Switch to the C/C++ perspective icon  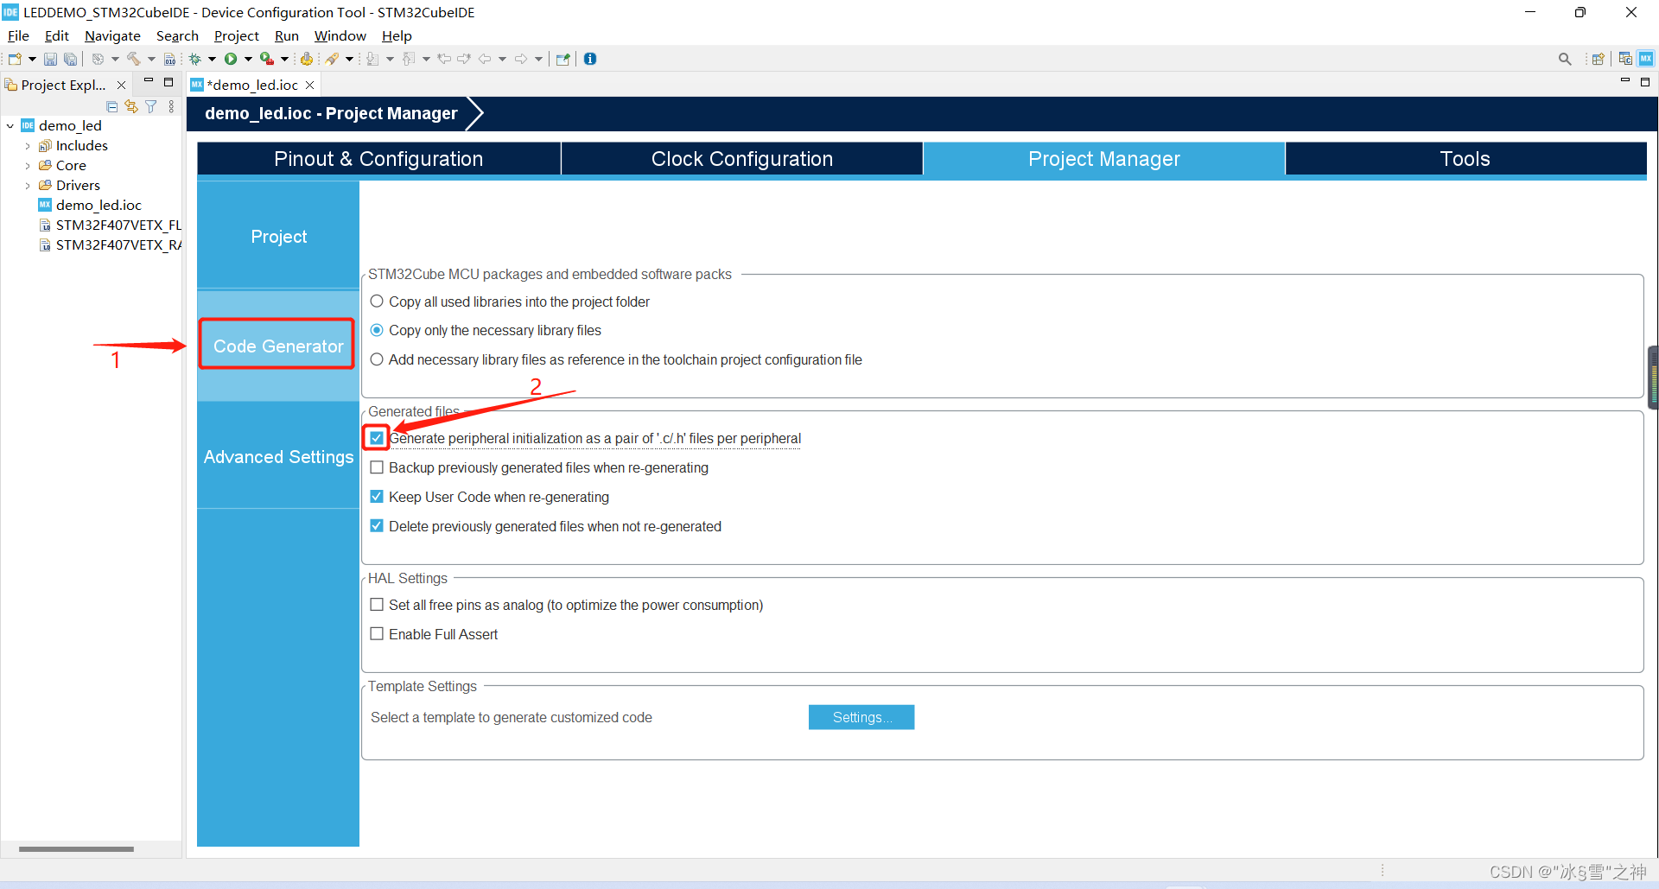coord(1625,59)
